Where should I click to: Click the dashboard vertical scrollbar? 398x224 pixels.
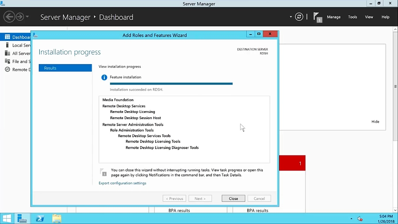click(395, 86)
